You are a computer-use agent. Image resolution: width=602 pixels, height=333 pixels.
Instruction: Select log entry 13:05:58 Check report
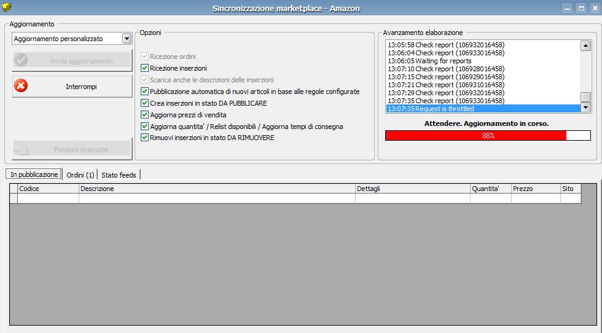[x=483, y=45]
